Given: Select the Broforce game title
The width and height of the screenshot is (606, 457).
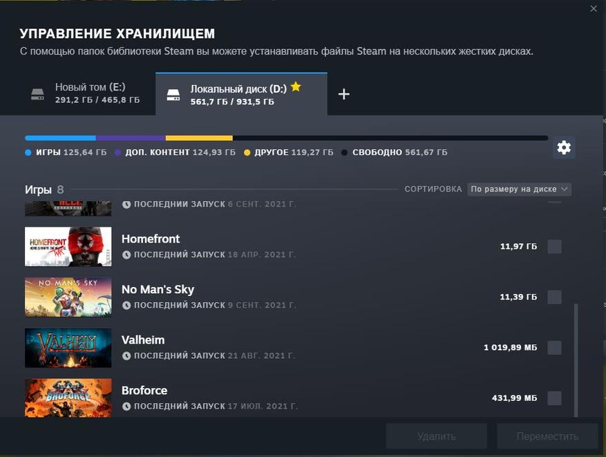Looking at the screenshot, I should (x=144, y=391).
